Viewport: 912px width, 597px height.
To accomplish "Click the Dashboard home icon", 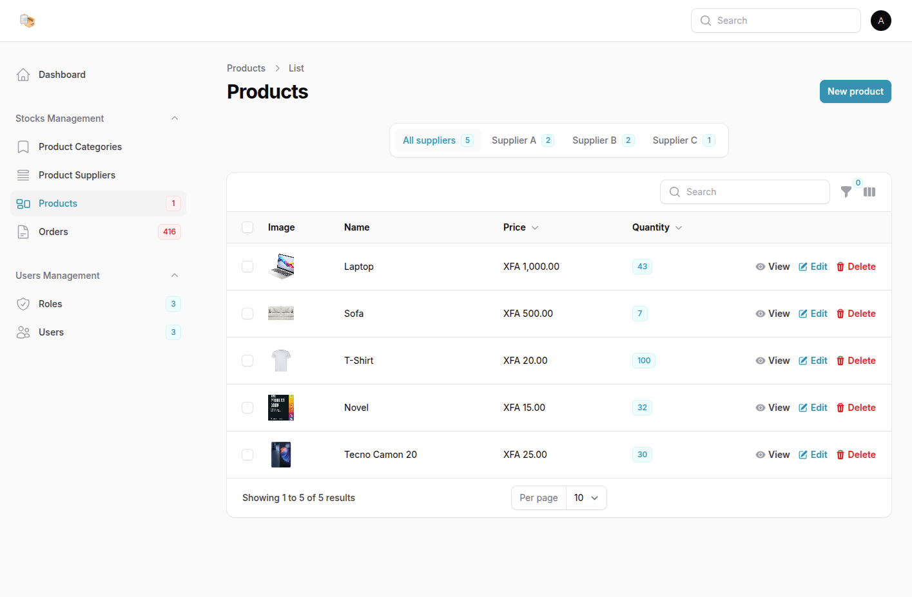I will tap(23, 75).
